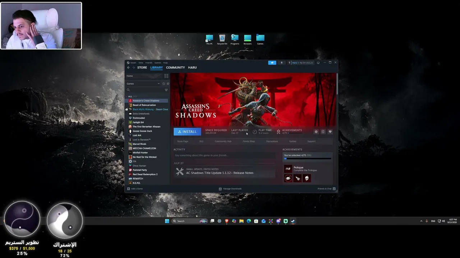Open the Friends menu

point(149,63)
